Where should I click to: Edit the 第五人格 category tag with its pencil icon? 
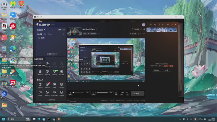tap(99, 34)
